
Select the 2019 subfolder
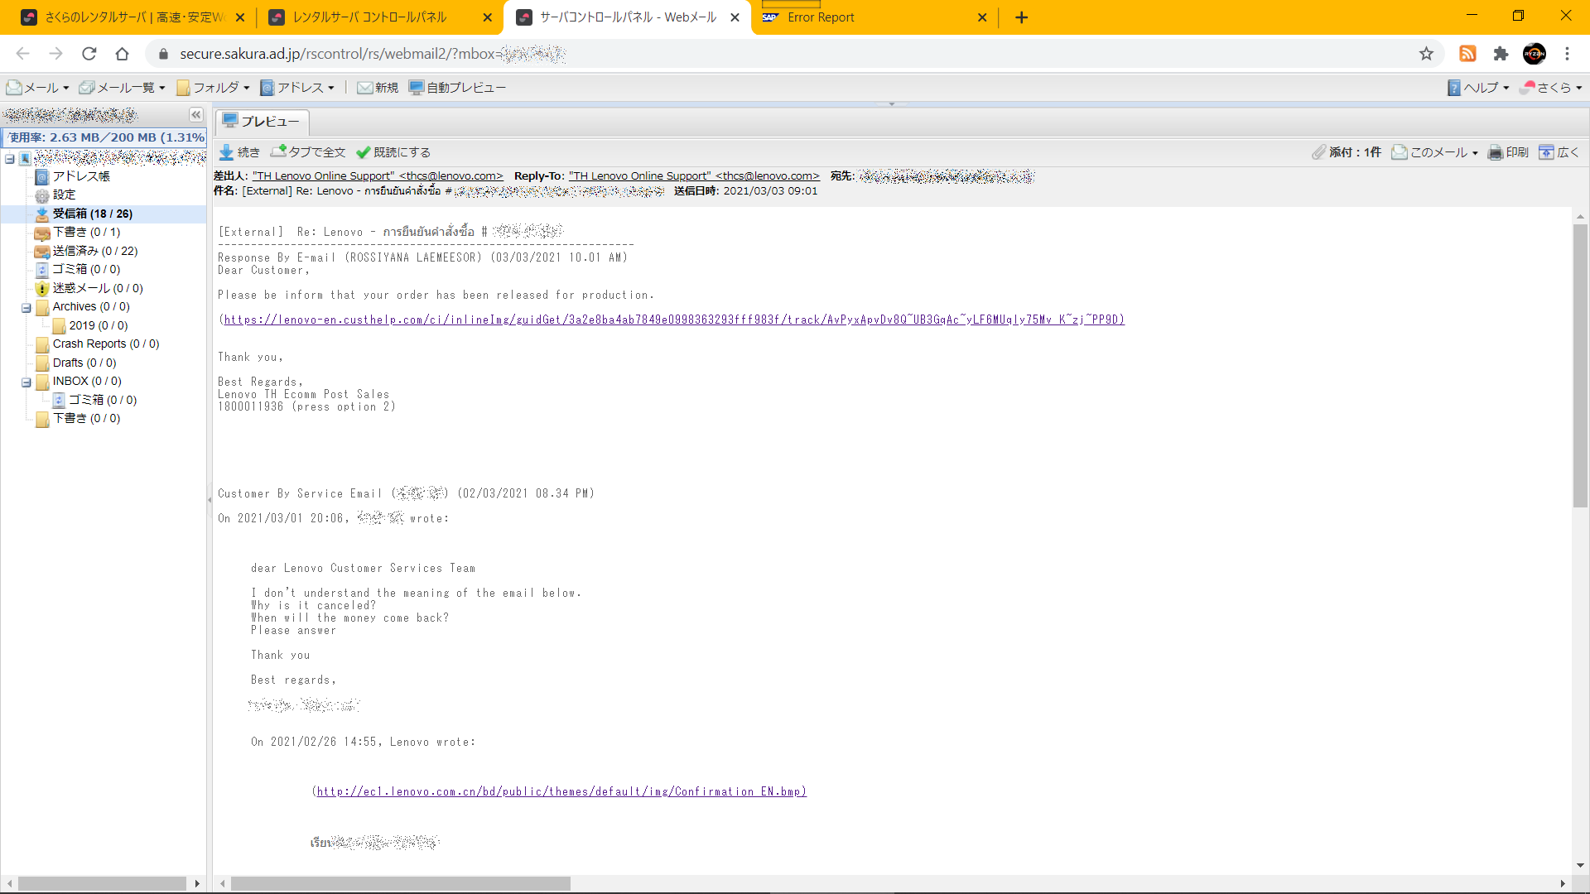pos(99,325)
